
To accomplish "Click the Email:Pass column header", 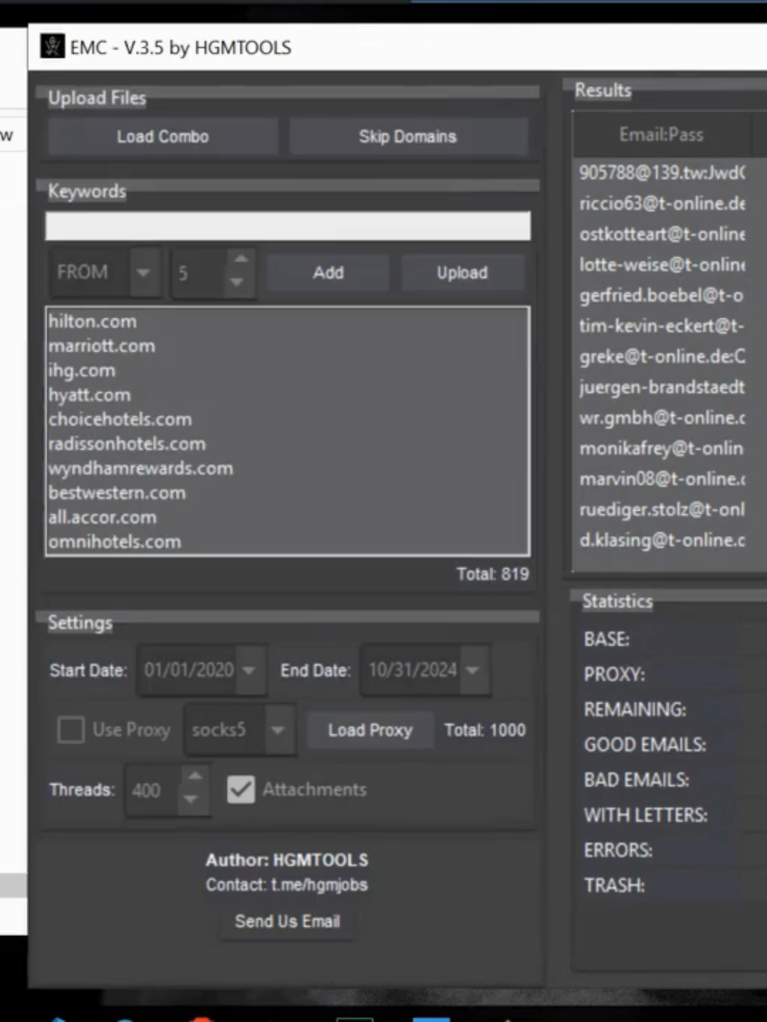I will click(x=661, y=135).
